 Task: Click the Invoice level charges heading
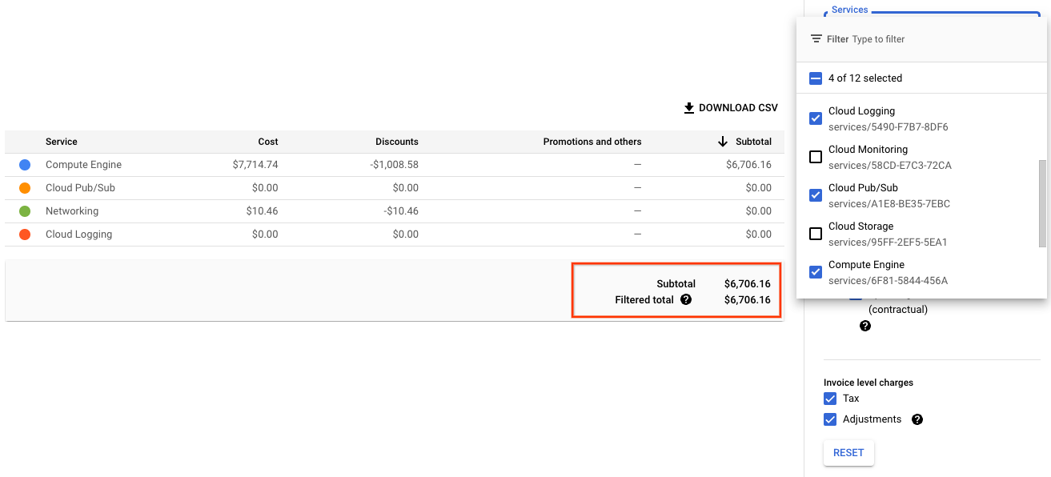(x=868, y=383)
